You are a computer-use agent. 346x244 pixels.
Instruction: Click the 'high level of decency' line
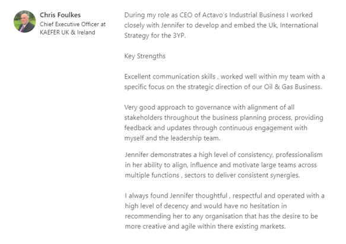pyautogui.click(x=206, y=206)
